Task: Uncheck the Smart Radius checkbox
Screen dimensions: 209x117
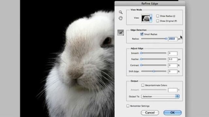Action: click(x=142, y=34)
